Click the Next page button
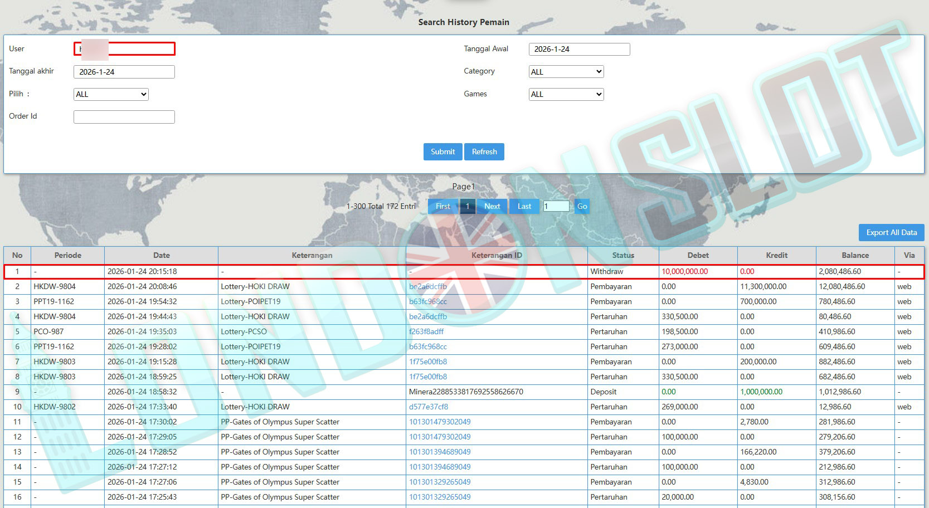This screenshot has height=508, width=929. 492,206
